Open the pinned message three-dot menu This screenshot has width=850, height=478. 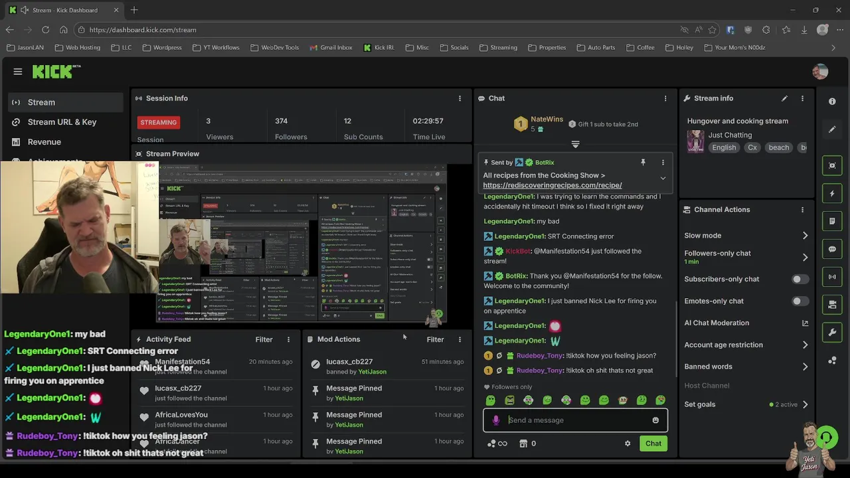coord(662,162)
